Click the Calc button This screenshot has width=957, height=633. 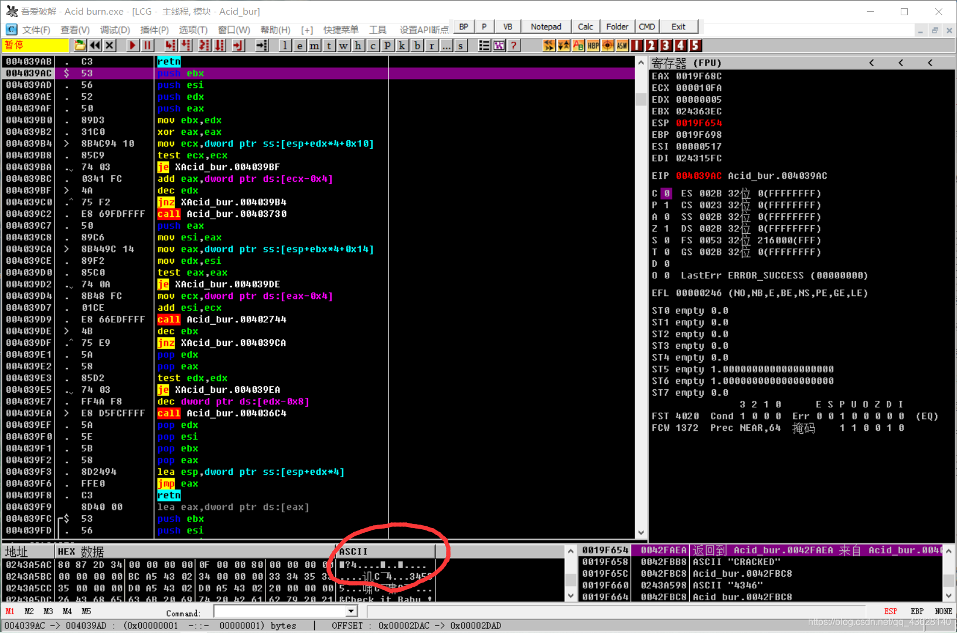pyautogui.click(x=585, y=26)
